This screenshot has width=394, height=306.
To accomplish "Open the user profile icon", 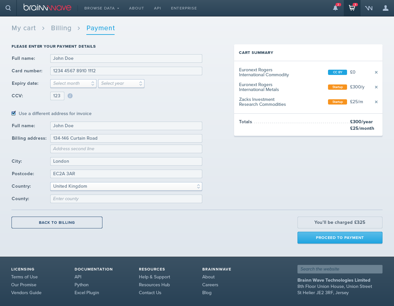I will (385, 8).
